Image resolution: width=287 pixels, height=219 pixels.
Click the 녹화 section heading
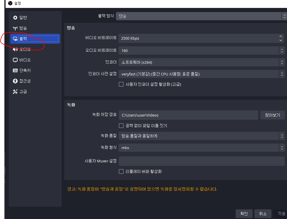pos(71,105)
